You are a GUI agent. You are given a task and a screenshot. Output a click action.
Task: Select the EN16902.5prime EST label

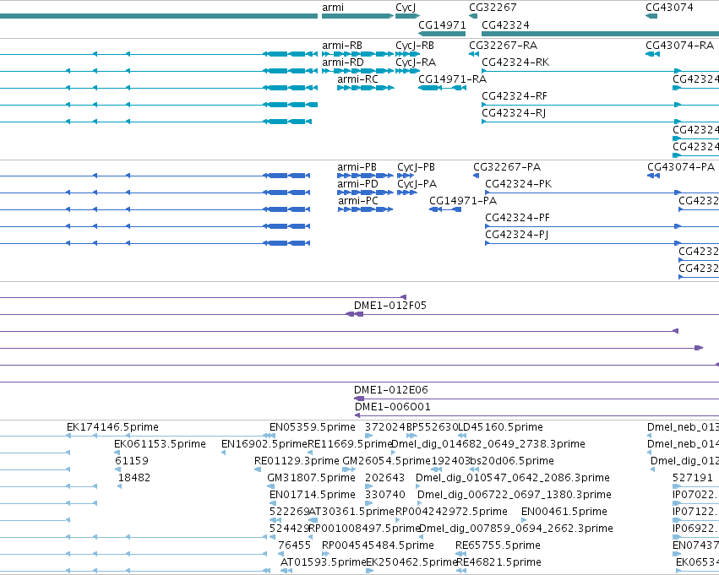pos(264,444)
